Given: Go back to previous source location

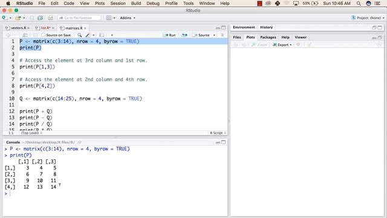Looking at the screenshot, I should pos(8,35).
